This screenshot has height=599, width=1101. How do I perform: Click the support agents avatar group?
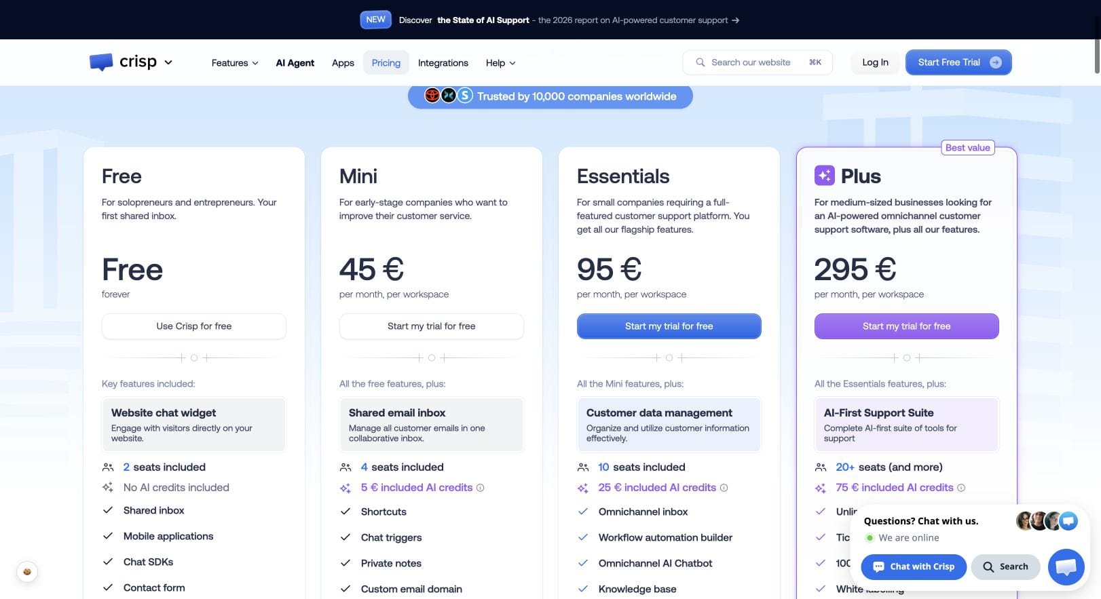[1047, 521]
